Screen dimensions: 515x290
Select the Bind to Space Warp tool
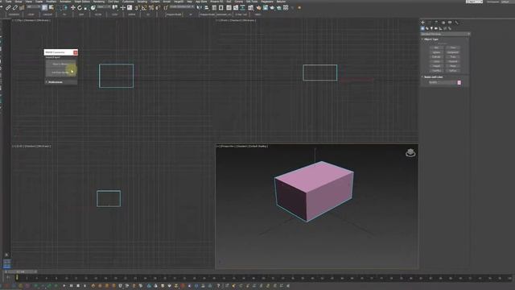pyautogui.click(x=22, y=7)
